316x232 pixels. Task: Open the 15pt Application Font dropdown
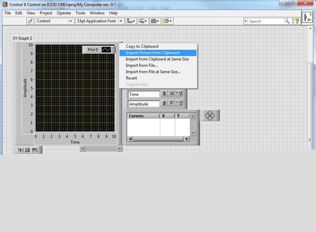(x=121, y=21)
